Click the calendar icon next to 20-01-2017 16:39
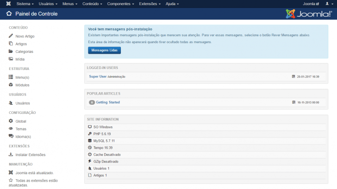337x189 pixels. [x=293, y=76]
